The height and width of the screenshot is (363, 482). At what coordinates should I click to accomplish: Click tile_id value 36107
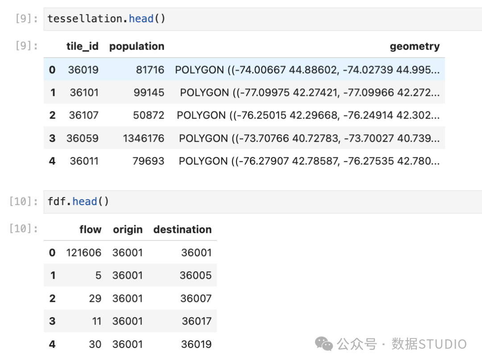click(83, 115)
